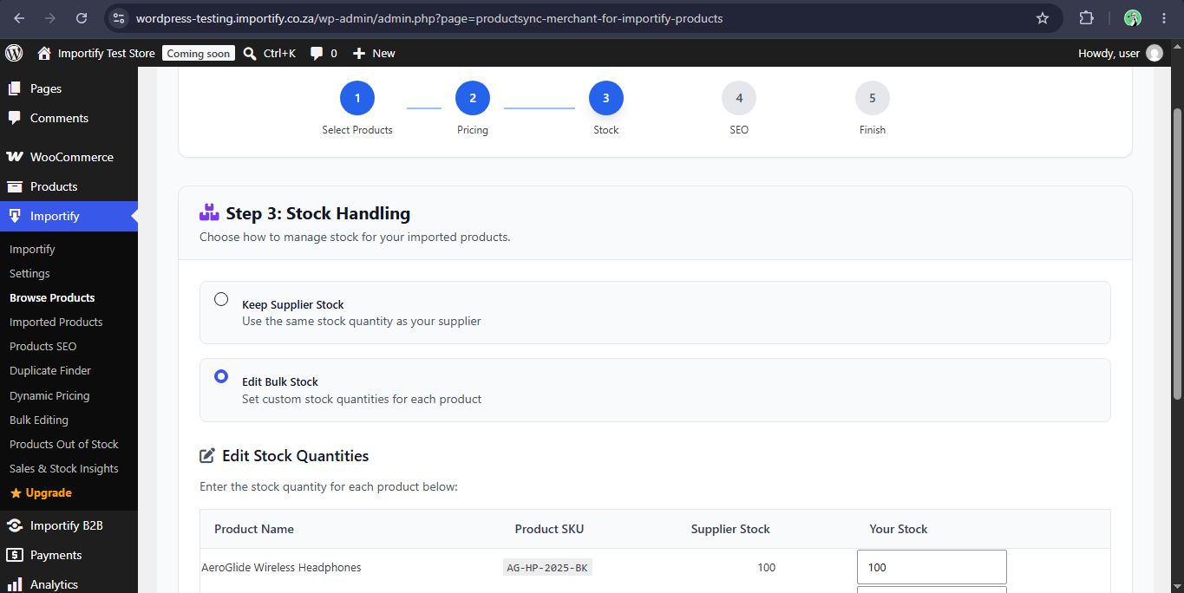
Task: Click the Your Stock column header
Action: (x=899, y=529)
